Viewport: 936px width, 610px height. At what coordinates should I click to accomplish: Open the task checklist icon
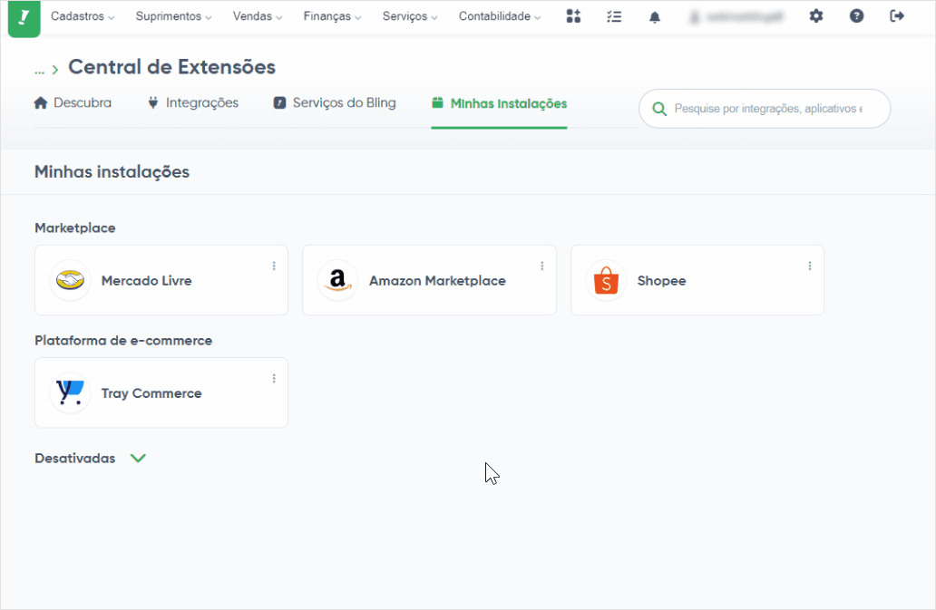point(614,16)
